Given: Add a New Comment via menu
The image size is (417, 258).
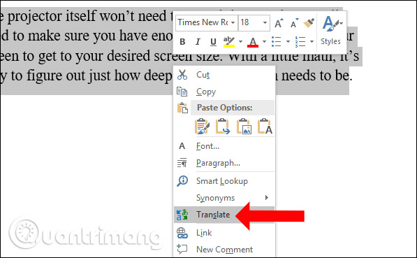Looking at the screenshot, I should [x=224, y=250].
